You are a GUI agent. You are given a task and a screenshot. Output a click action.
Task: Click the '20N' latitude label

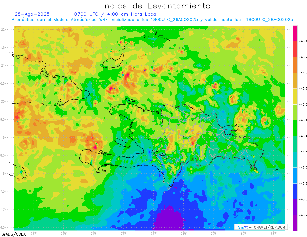click(4, 101)
